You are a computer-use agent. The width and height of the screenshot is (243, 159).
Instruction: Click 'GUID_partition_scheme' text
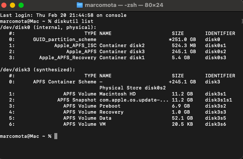tap(65, 39)
